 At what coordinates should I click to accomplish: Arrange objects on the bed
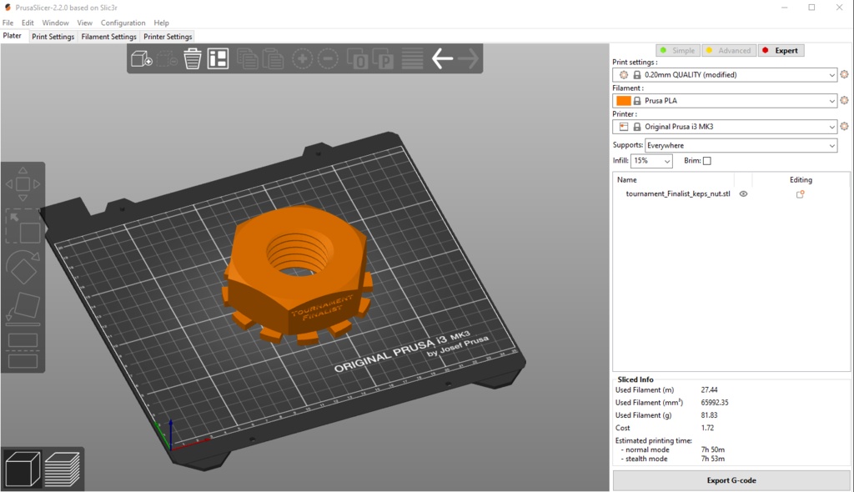pyautogui.click(x=218, y=59)
